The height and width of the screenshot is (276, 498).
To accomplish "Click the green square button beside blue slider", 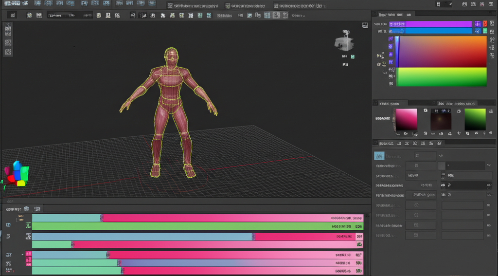I will click(485, 31).
